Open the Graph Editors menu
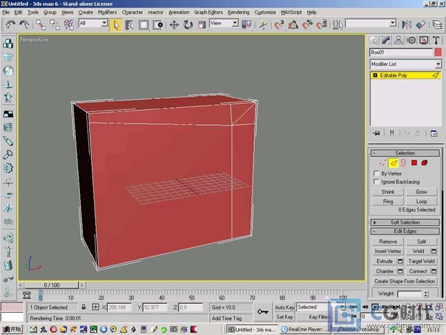Screen dimensions: 446x335 coord(209,12)
